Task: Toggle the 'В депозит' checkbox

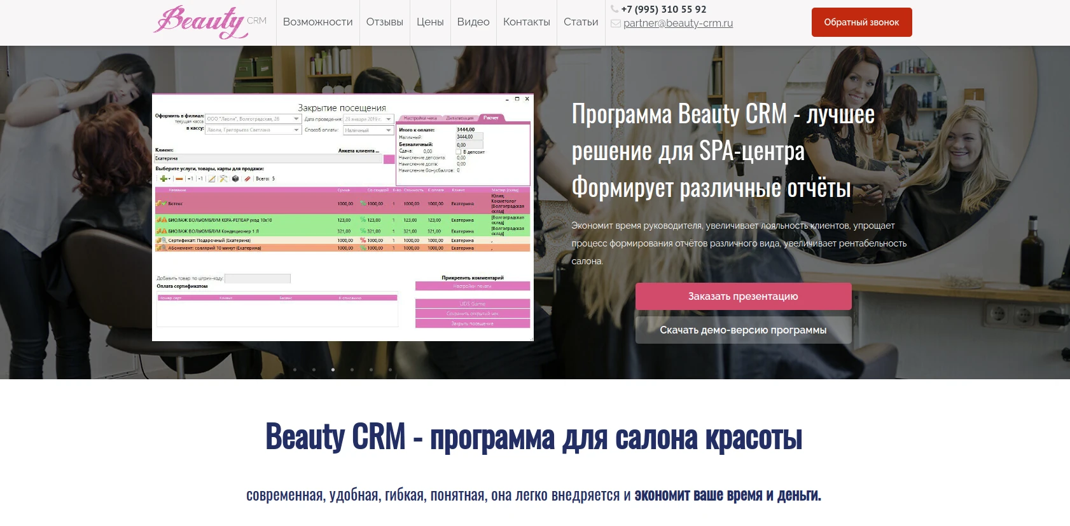Action: (459, 152)
